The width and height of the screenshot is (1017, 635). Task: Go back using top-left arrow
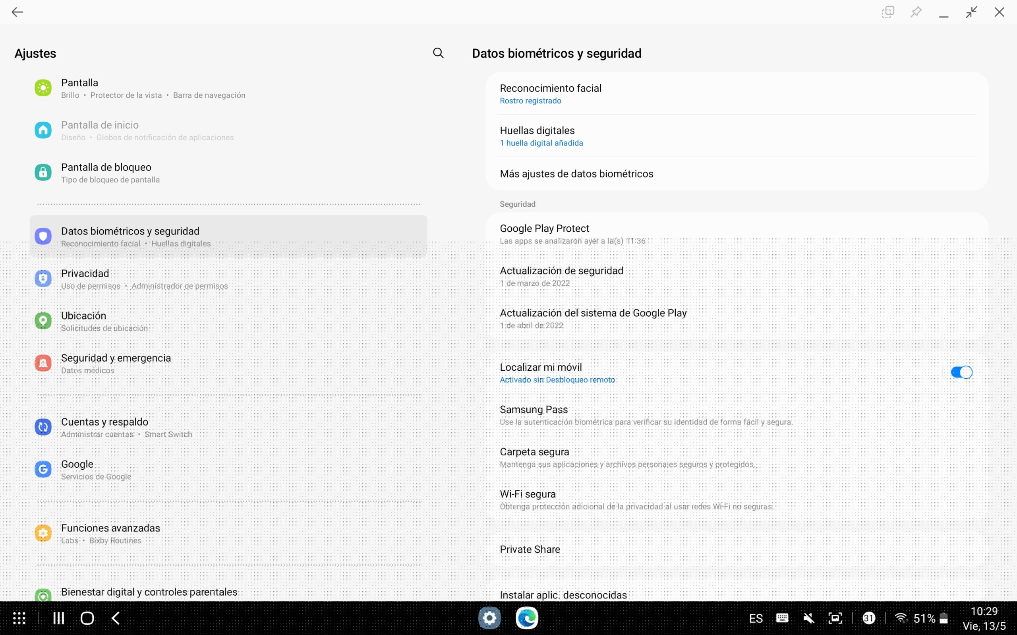17,12
